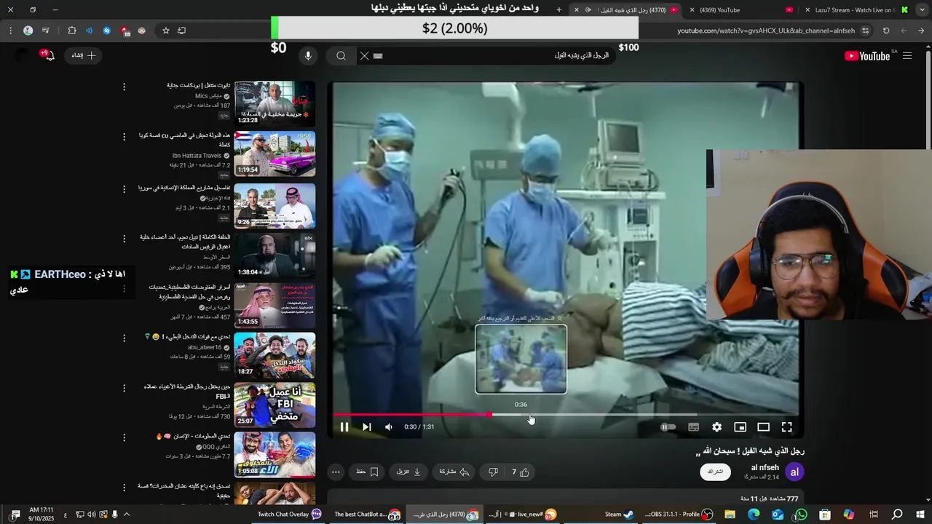Open the Ibn Hattuta Travels channel link
Screen dimensions: 932x524
tap(197, 156)
